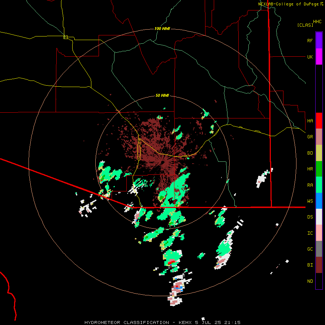Click the WS legend label
Screen dimensions: 325x325
tap(310, 201)
